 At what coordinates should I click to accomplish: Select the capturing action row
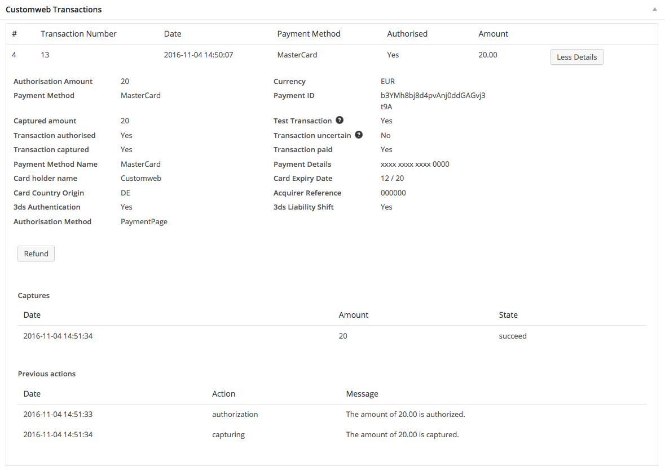(x=228, y=434)
